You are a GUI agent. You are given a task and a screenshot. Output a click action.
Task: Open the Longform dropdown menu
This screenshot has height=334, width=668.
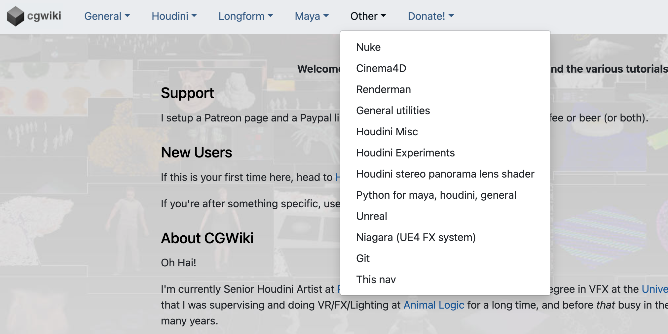pos(246,16)
